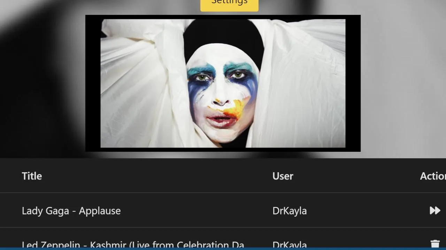
Task: Click the Lady Gaga video player
Action: [223, 83]
